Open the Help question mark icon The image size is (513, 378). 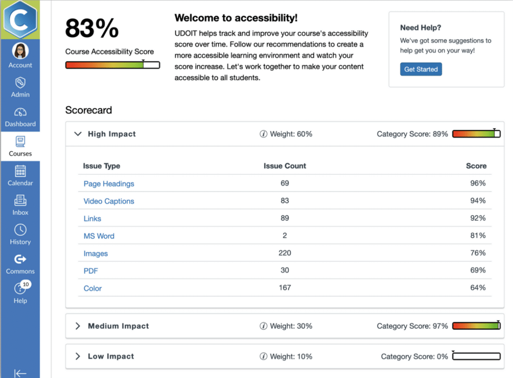tap(20, 289)
